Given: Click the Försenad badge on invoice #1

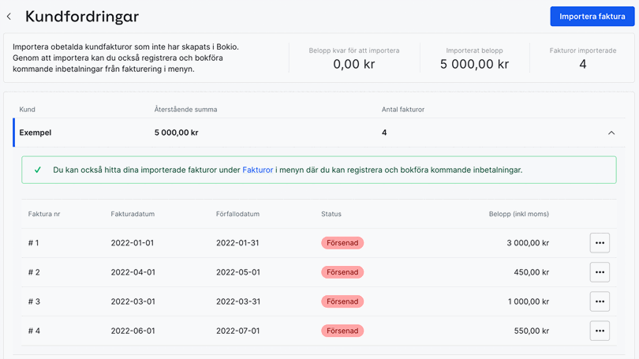Looking at the screenshot, I should click(x=342, y=243).
